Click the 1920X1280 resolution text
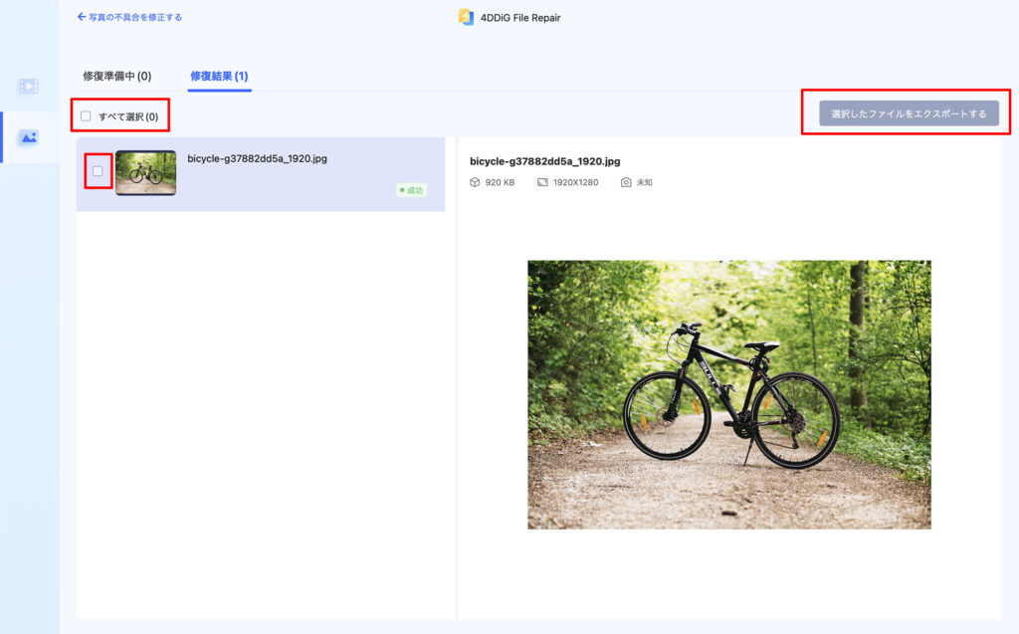 (576, 182)
